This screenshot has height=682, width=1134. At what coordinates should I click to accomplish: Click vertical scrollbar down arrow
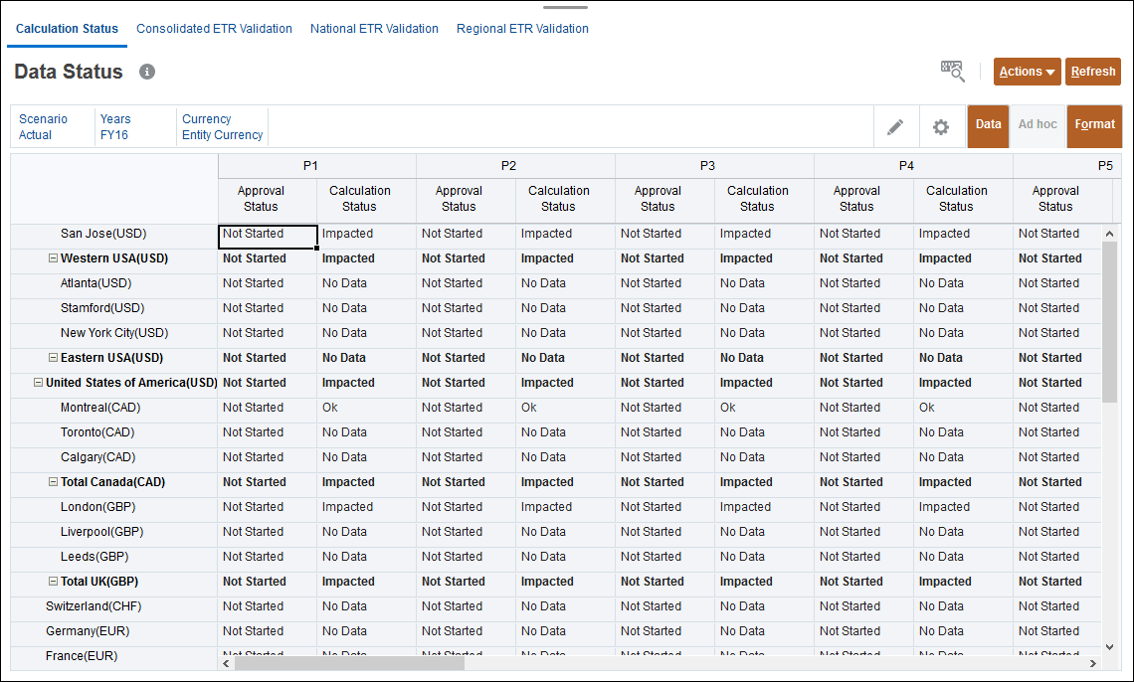pos(1109,647)
